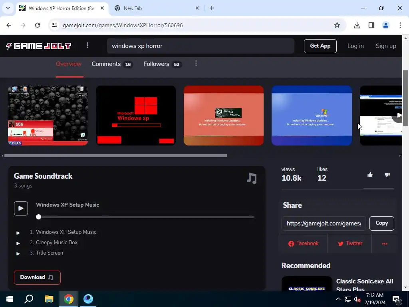Share the game on Facebook
Image resolution: width=409 pixels, height=307 pixels.
[303, 243]
